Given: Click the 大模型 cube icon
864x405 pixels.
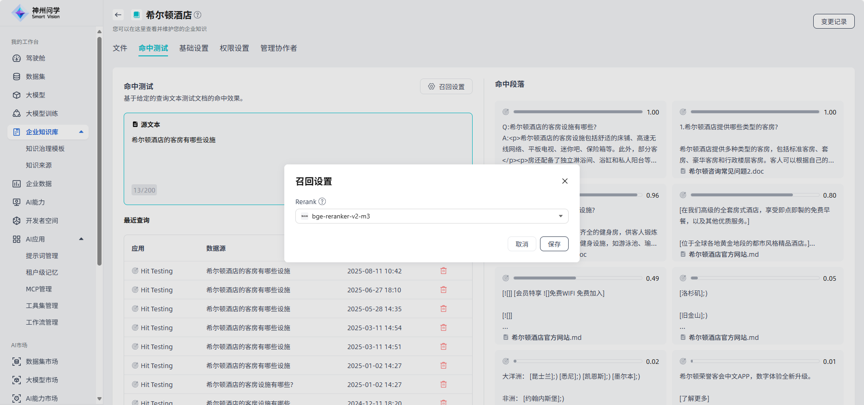Looking at the screenshot, I should pyautogui.click(x=17, y=95).
